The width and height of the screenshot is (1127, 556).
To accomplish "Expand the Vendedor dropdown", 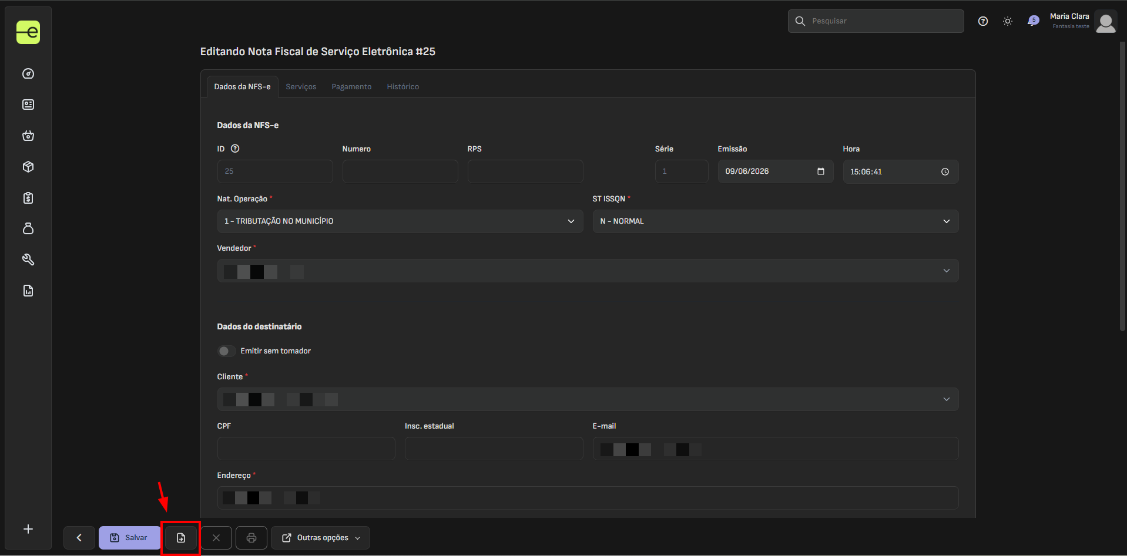I will click(588, 271).
